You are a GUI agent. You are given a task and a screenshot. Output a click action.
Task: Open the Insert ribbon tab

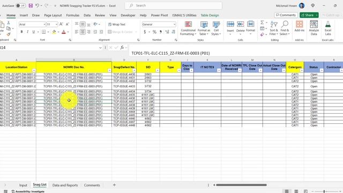pos(24,16)
